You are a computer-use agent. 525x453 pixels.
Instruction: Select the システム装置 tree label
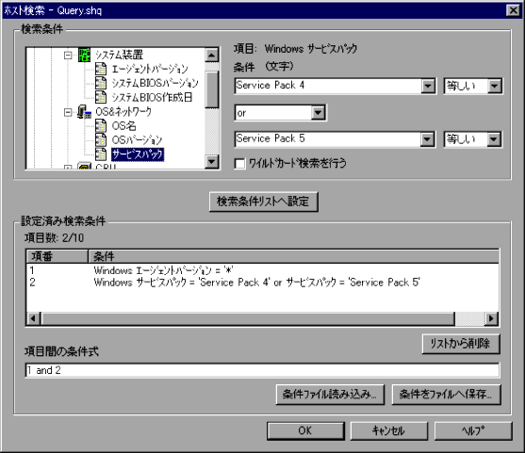click(119, 55)
